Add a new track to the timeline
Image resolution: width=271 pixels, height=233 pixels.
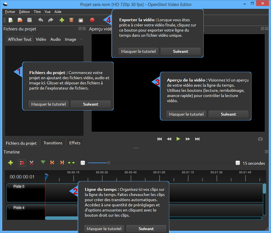pyautogui.click(x=11, y=163)
